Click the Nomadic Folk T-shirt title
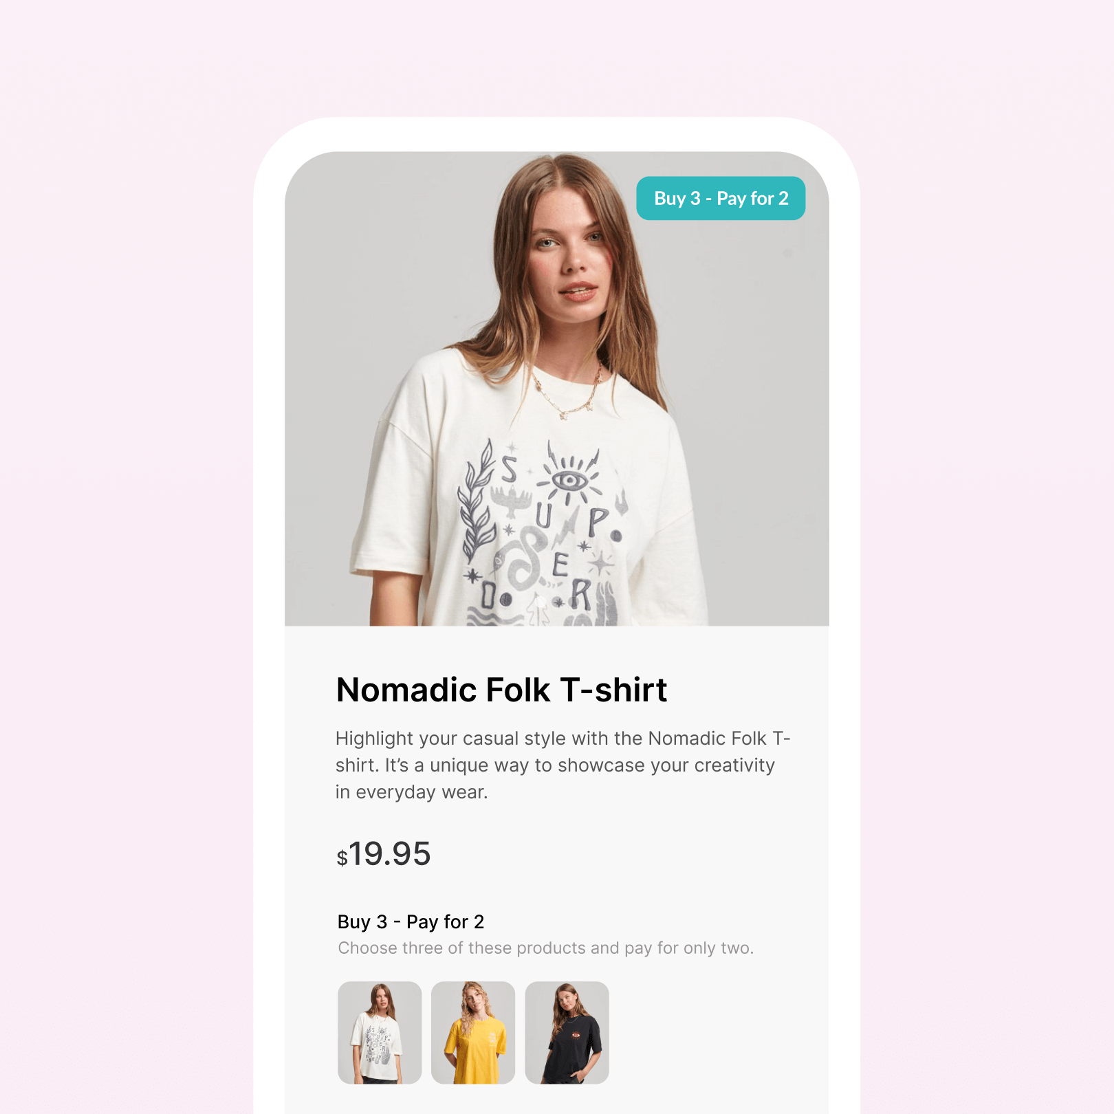1114x1114 pixels. (501, 690)
